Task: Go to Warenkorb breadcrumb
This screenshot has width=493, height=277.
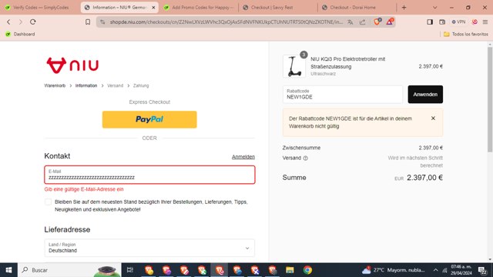Action: click(55, 85)
